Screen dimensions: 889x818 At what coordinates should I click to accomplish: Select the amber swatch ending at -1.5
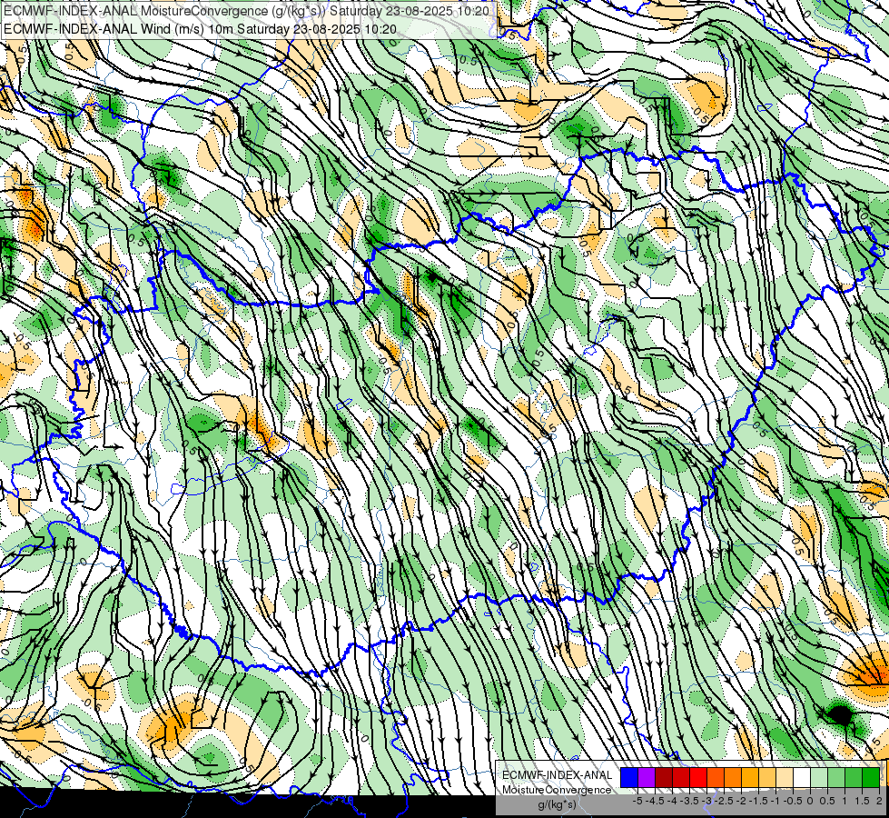(x=750, y=777)
